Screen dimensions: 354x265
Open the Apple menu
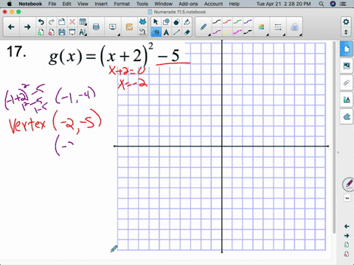(10, 4)
